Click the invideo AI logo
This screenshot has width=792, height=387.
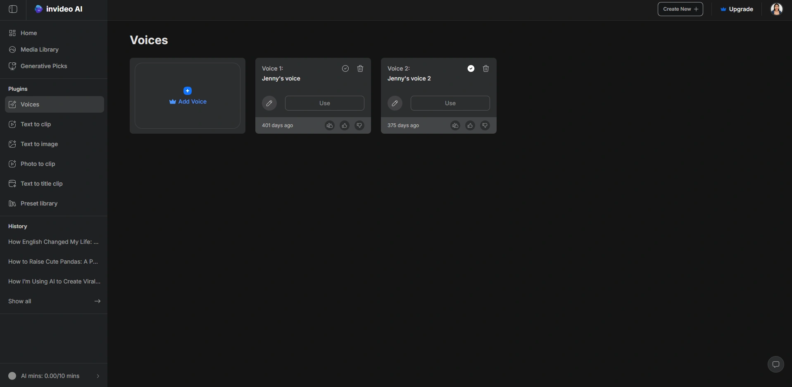click(59, 9)
